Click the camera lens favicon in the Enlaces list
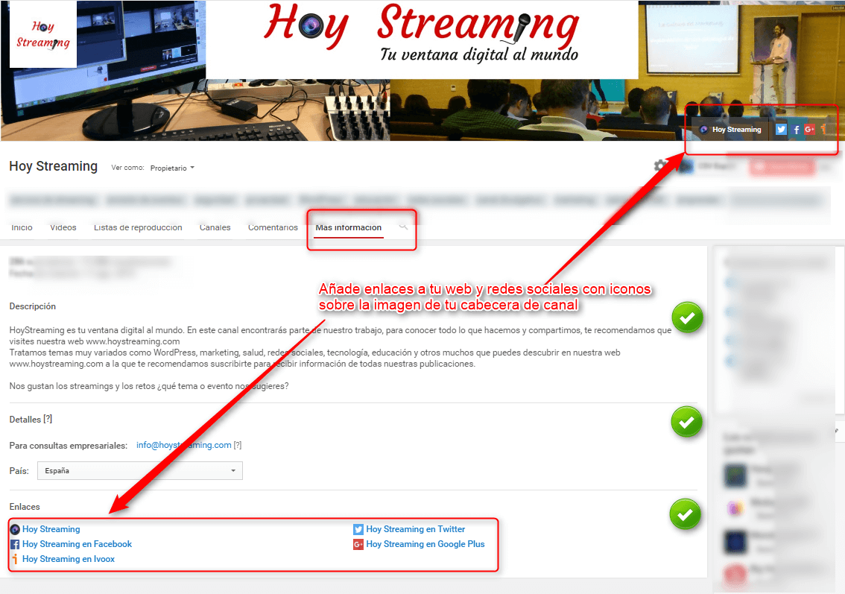Image resolution: width=845 pixels, height=594 pixels. [15, 529]
